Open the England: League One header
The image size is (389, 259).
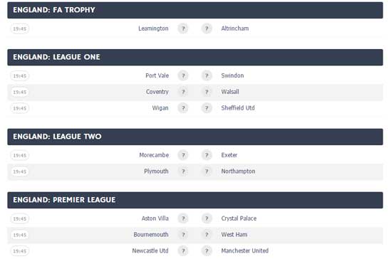click(195, 57)
